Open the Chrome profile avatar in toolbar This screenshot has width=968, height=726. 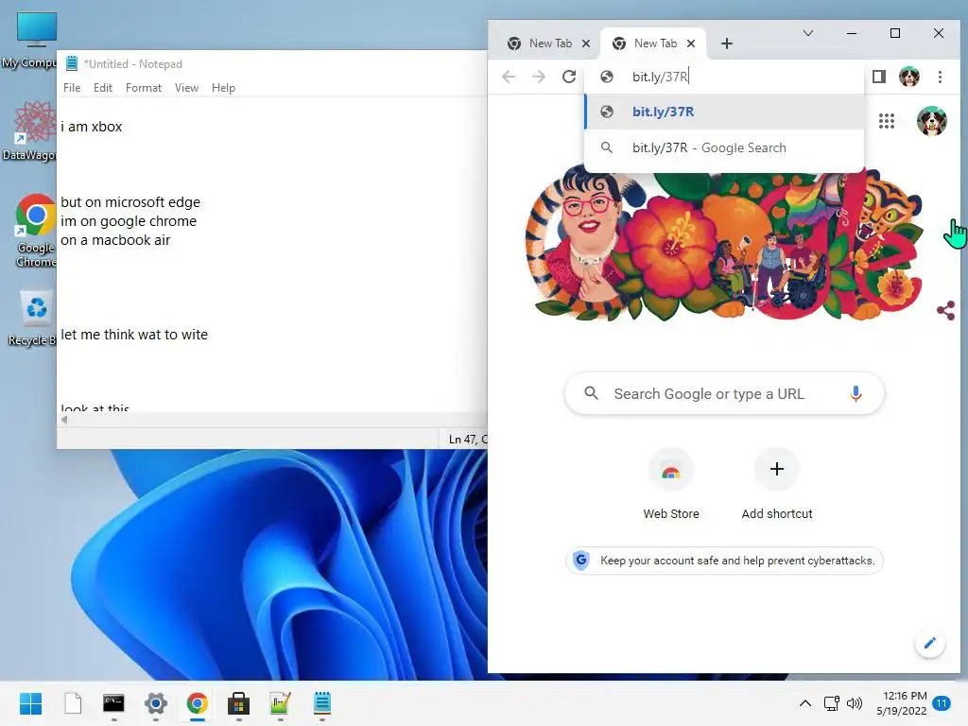click(908, 77)
